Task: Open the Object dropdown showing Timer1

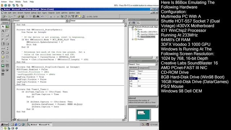Action: click(66, 21)
